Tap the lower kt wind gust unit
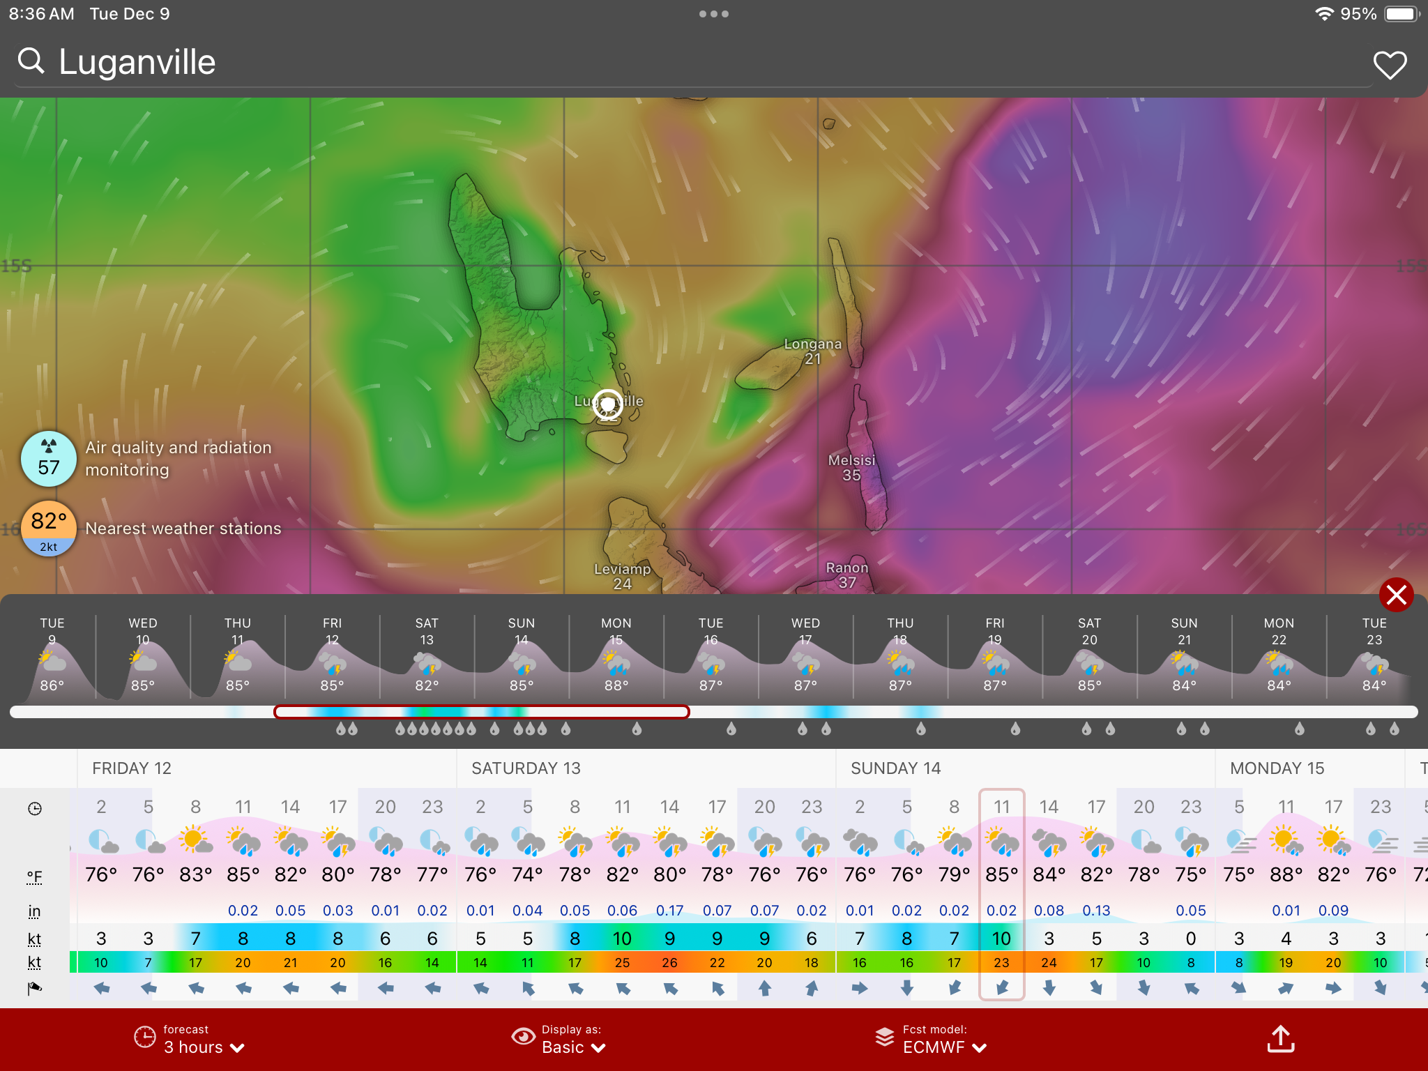This screenshot has height=1071, width=1428. click(34, 963)
